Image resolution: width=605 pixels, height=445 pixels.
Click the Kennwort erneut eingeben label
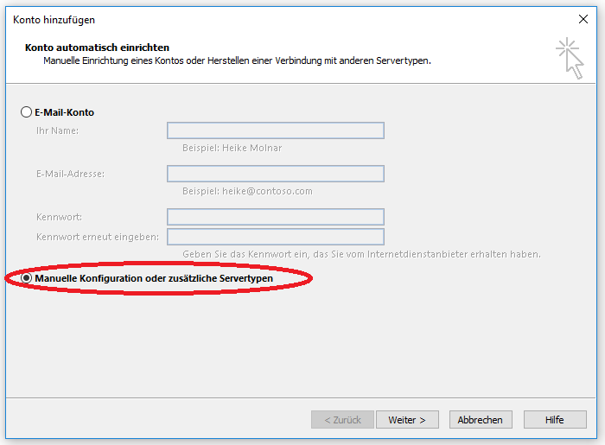98,237
